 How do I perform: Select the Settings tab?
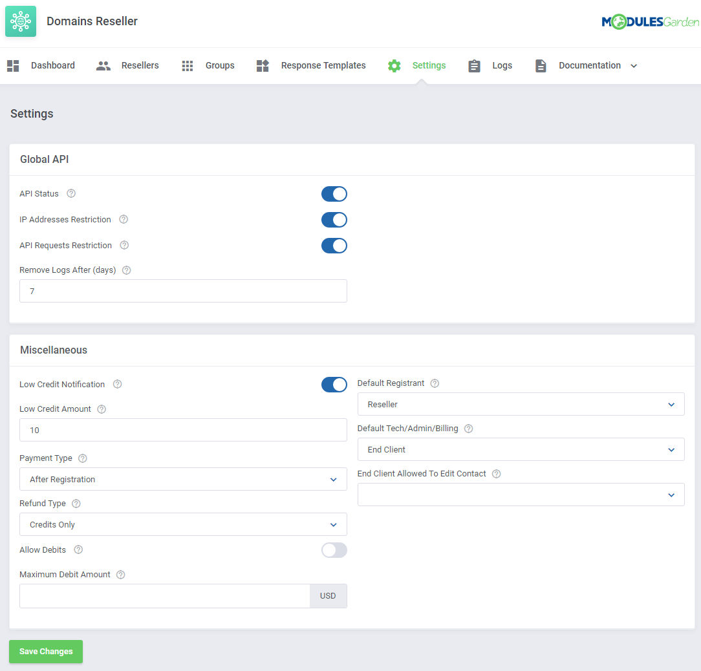429,65
